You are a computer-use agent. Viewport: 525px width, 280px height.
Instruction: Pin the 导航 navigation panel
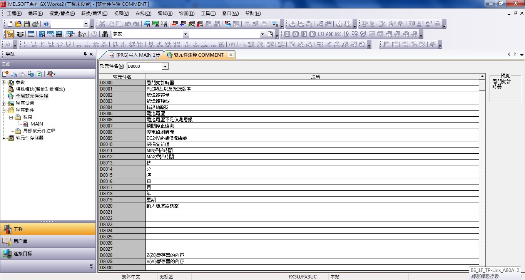pos(85,54)
